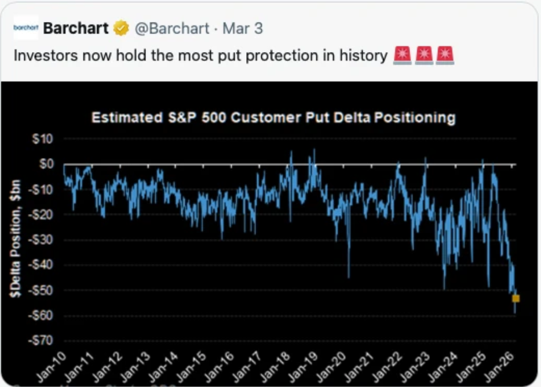
Task: Click the chart title text
Action: [x=273, y=118]
